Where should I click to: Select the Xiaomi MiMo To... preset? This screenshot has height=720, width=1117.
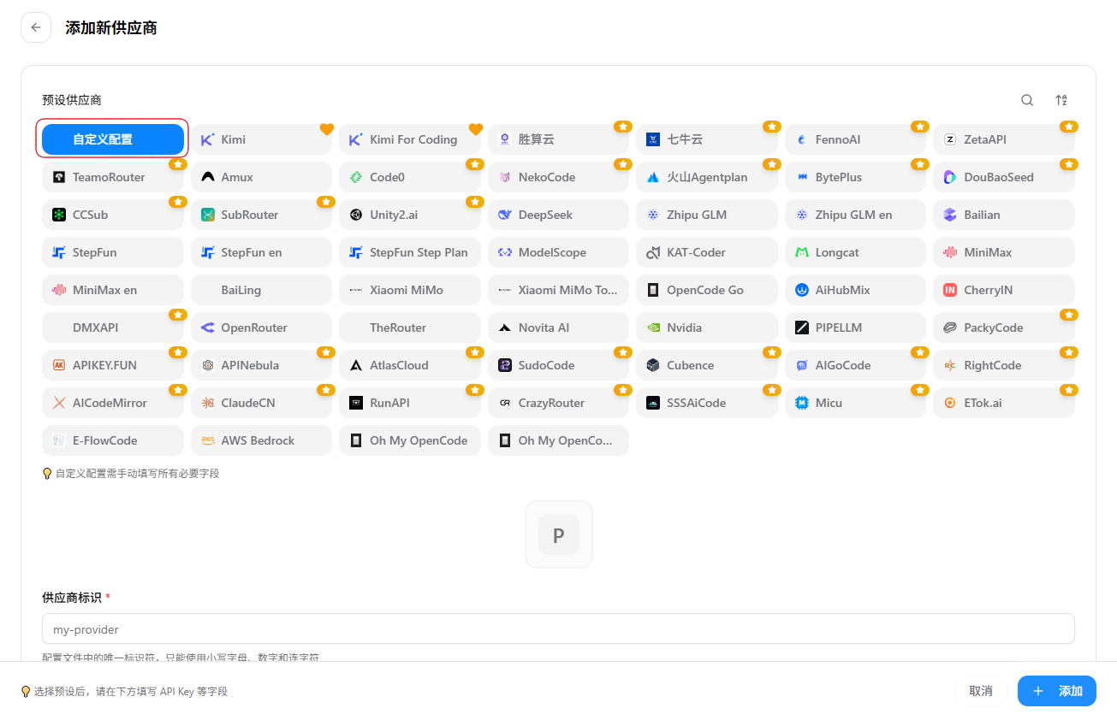[x=558, y=290]
